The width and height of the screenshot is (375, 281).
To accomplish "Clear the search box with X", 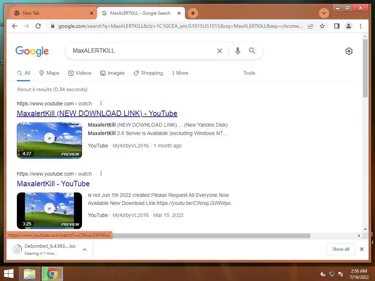I will click(x=220, y=50).
